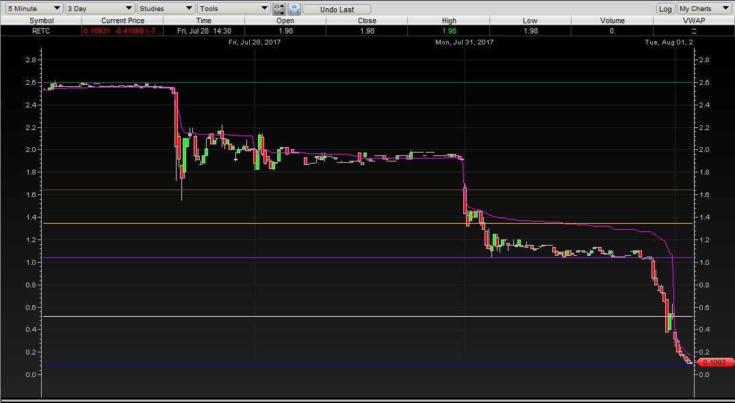The image size is (735, 403).
Task: Select the white horizontal line near 0.52
Action: tap(368, 317)
